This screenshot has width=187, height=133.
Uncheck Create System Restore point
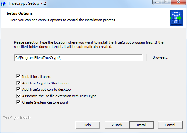(18, 102)
